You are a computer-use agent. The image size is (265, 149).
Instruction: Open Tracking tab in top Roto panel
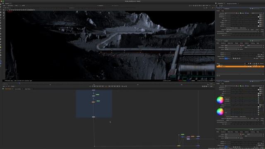(x=253, y=43)
